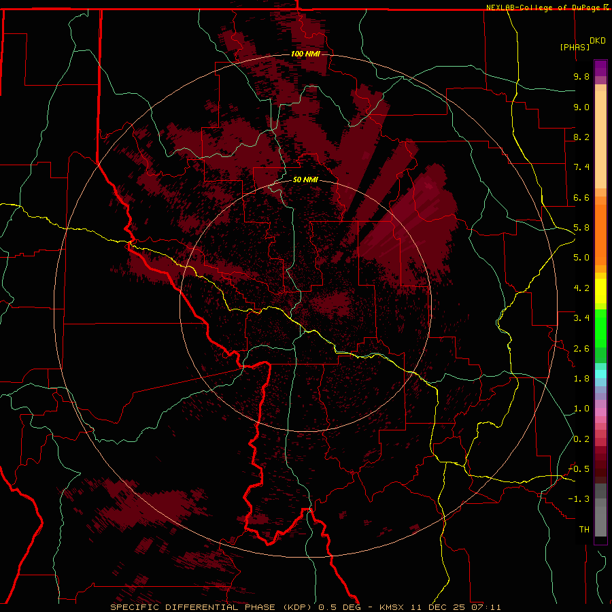Viewport: 612px width, 612px height.
Task: Click the 6.6 value on color scale
Action: point(581,197)
